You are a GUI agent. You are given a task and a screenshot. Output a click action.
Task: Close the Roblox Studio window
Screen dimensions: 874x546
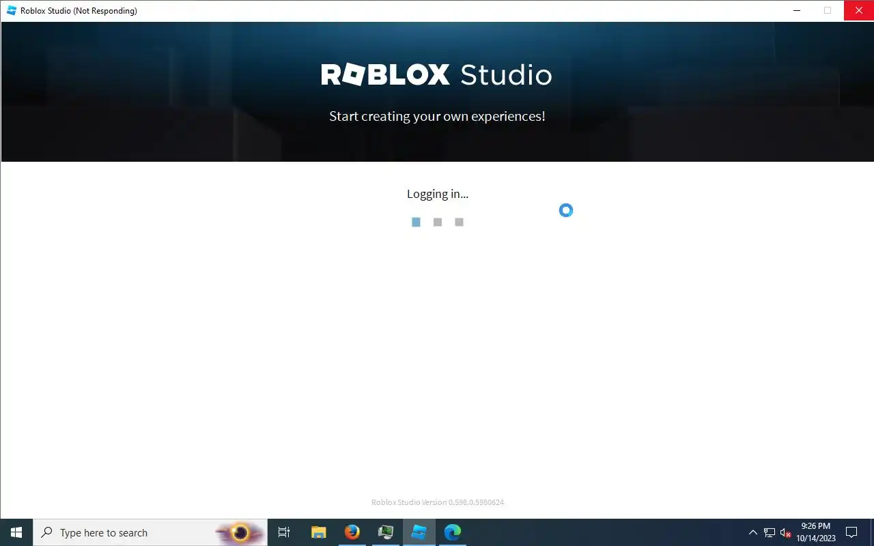(858, 10)
